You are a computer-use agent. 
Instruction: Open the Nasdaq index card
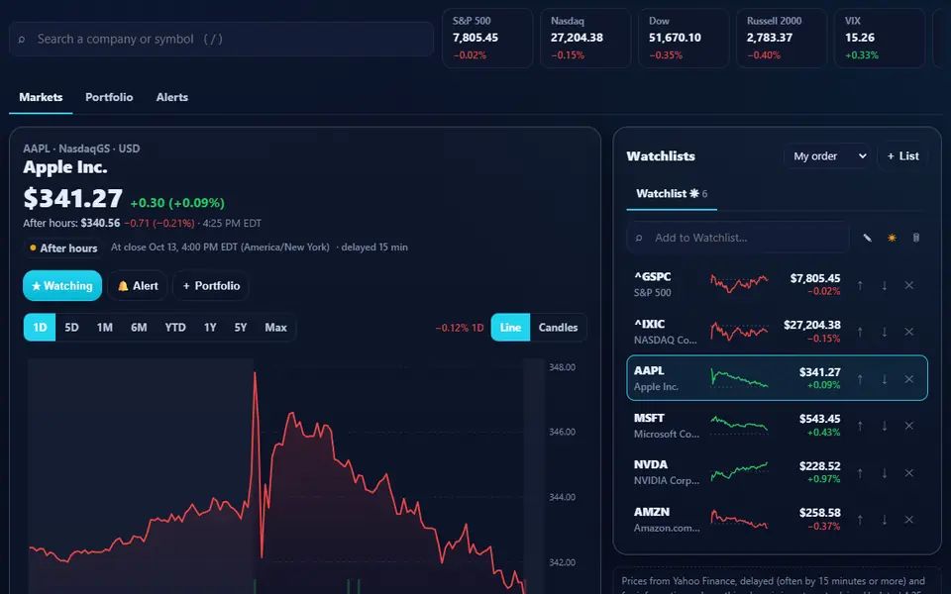tap(585, 39)
